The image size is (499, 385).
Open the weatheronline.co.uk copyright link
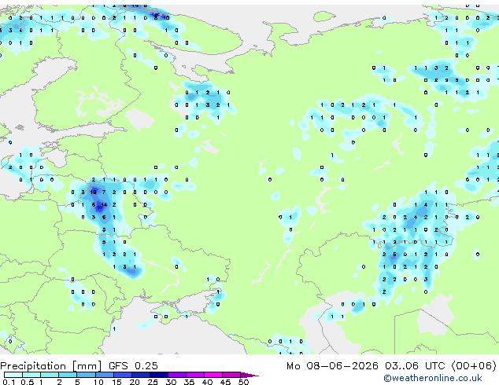pos(433,378)
